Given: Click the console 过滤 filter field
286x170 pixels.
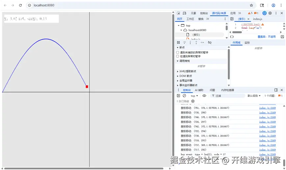Looking at the screenshot, I should 227,96.
